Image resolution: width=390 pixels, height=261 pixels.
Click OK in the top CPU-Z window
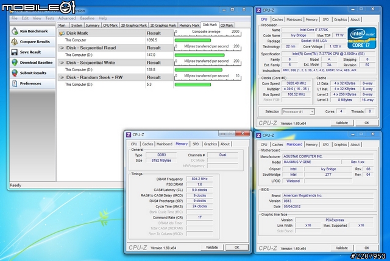click(x=367, y=123)
